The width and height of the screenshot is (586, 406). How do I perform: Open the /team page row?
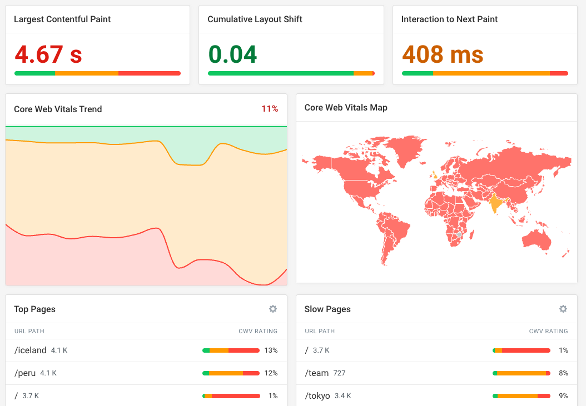click(x=436, y=373)
